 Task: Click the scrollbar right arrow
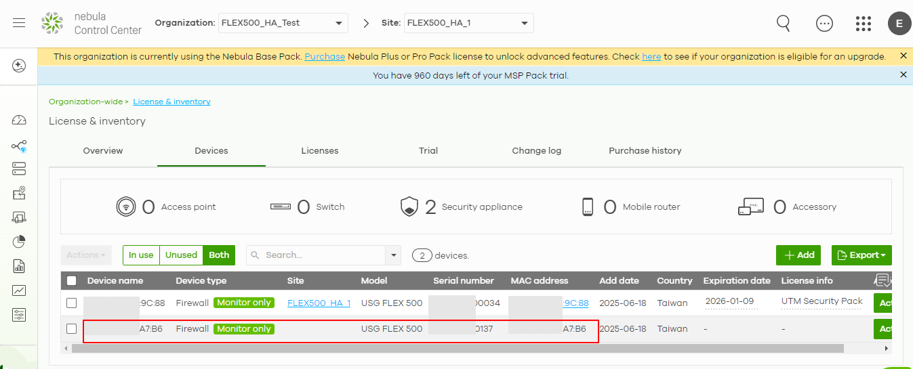pos(887,348)
